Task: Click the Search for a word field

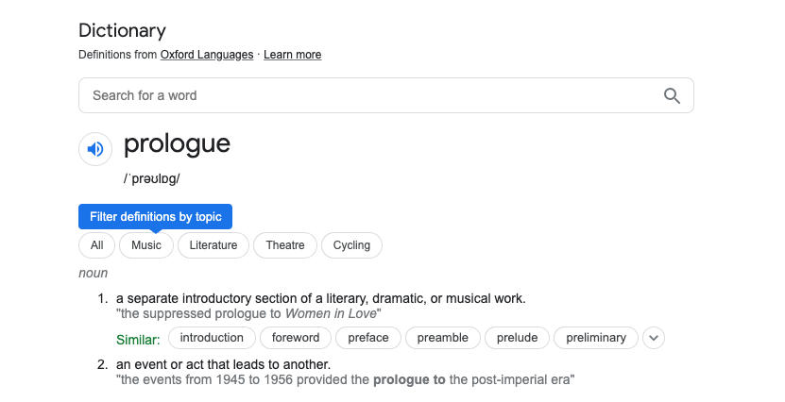Action: tap(368, 95)
